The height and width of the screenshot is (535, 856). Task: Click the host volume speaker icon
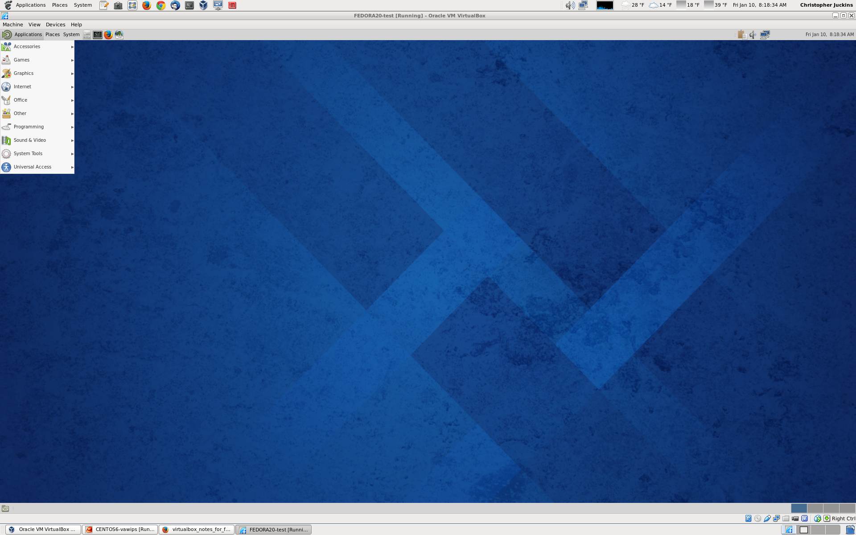pos(570,5)
